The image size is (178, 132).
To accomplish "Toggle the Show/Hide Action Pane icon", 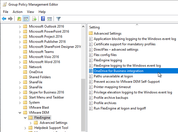I will click(50, 19).
